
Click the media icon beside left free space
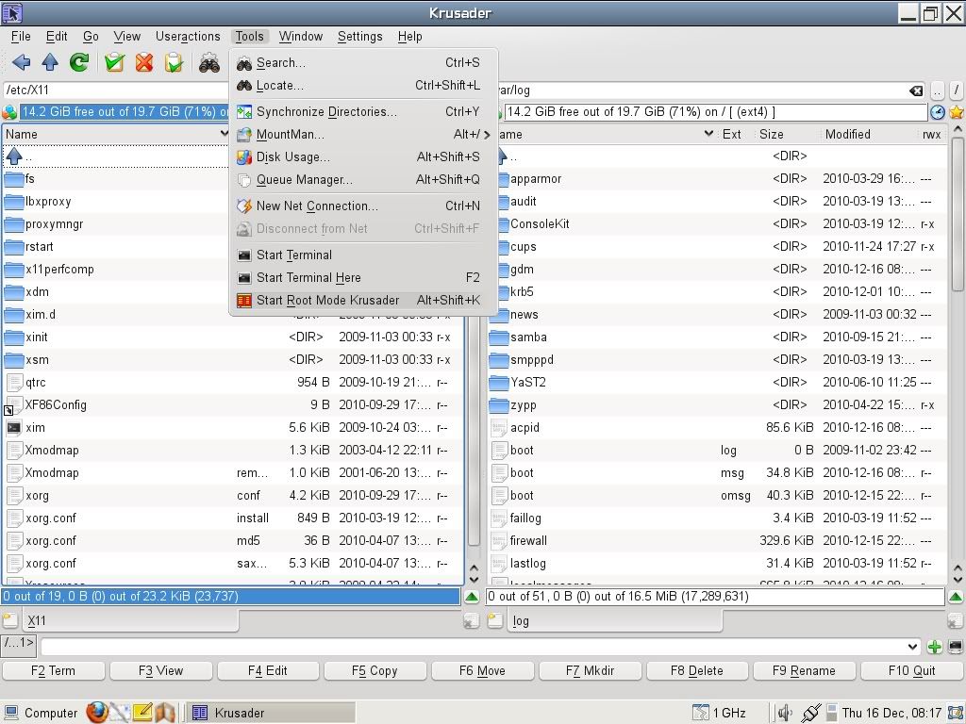[x=9, y=112]
